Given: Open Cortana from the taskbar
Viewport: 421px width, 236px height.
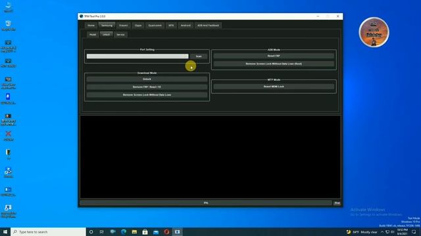Looking at the screenshot, I should [x=91, y=231].
